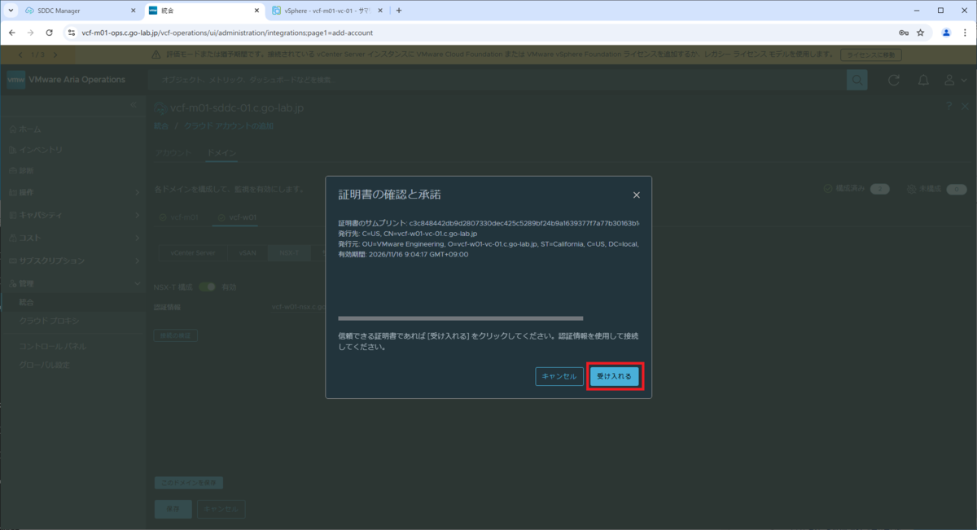Reload the page with browser refresh icon
Viewport: 977px width, 530px height.
tap(49, 33)
